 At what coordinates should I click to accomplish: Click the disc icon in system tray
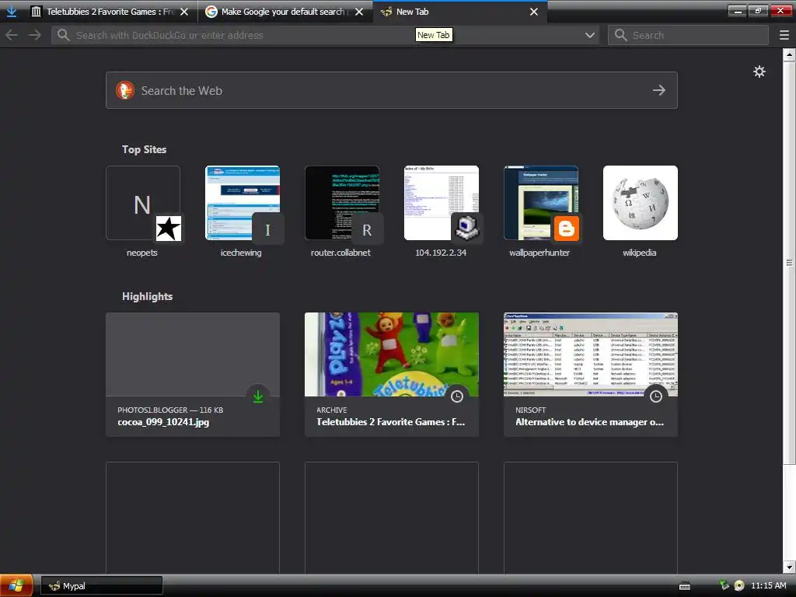739,585
